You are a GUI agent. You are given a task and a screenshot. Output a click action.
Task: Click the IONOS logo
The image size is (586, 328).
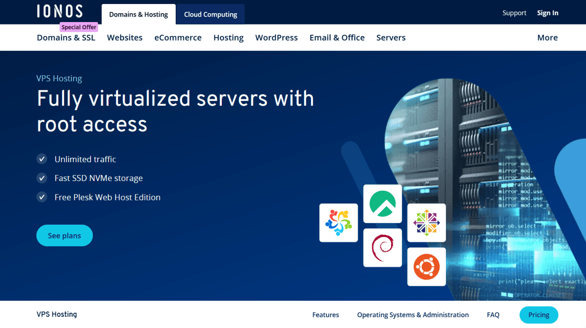point(60,11)
